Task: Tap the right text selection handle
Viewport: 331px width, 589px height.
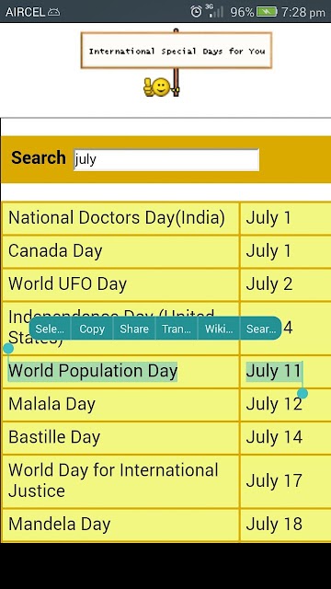Action: (x=302, y=393)
